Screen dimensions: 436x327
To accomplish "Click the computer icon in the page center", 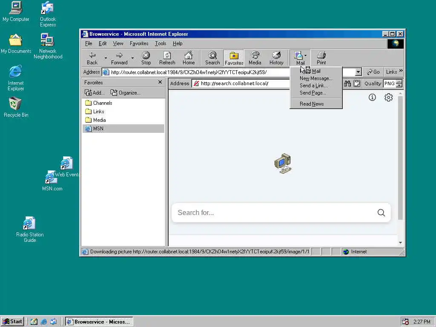I will (283, 163).
